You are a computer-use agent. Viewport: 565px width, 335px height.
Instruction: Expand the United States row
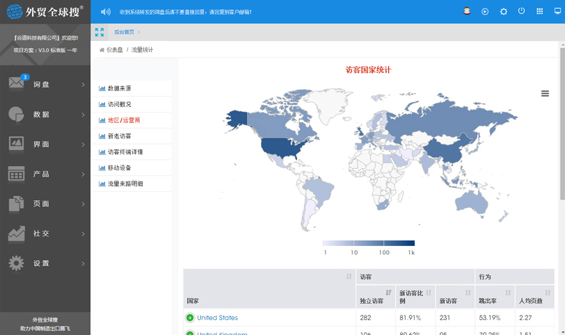click(190, 318)
